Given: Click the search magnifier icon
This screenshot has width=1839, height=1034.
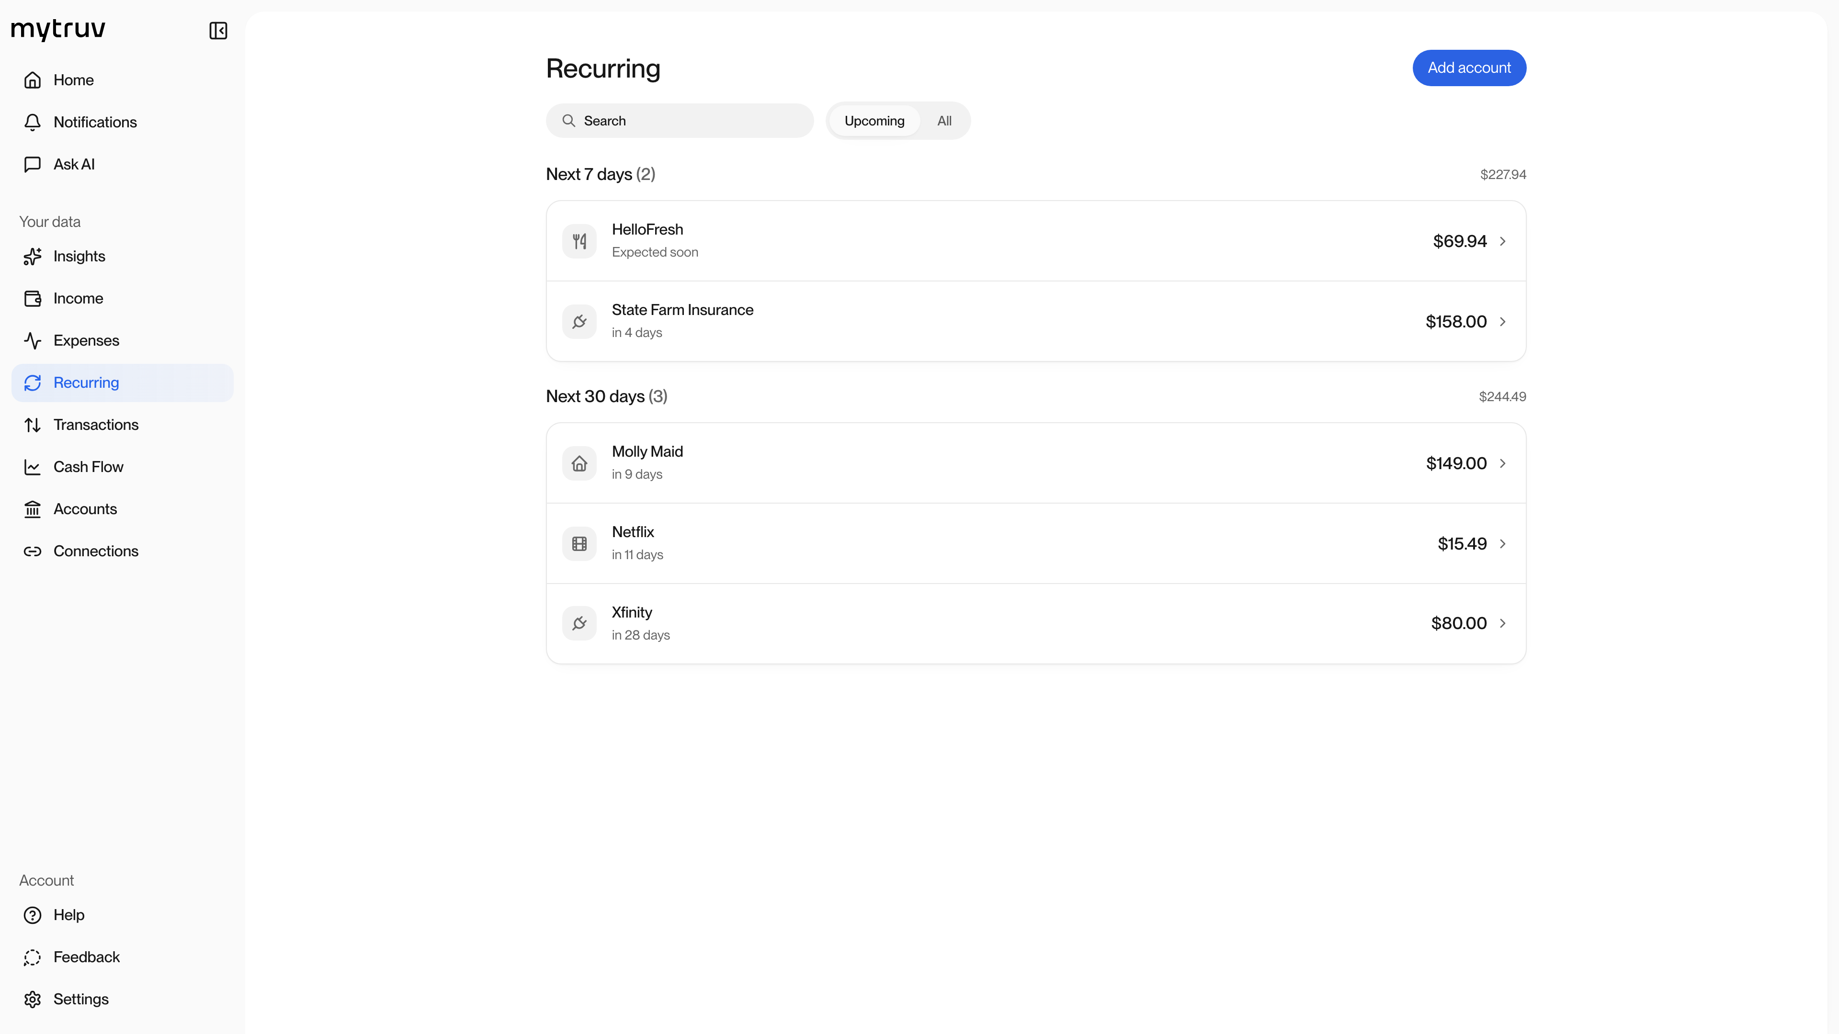Looking at the screenshot, I should (x=568, y=121).
